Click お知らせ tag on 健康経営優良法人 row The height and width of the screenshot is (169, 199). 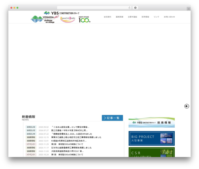pos(31,134)
